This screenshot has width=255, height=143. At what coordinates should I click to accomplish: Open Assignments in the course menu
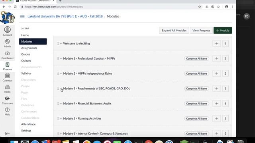click(x=29, y=48)
